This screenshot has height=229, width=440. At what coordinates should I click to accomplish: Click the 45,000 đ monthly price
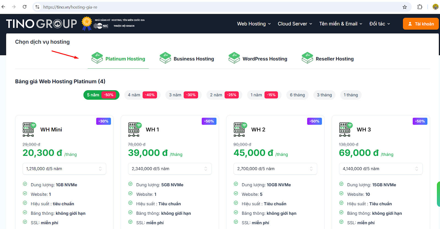point(254,153)
